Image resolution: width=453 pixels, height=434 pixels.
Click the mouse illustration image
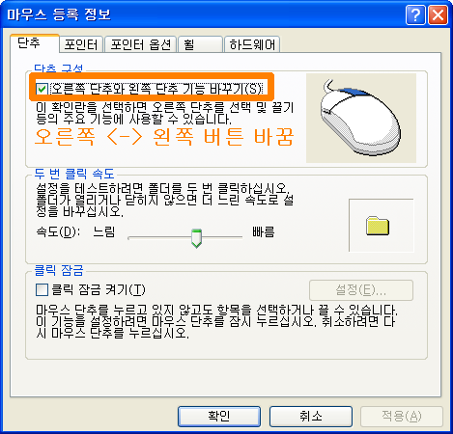361,118
